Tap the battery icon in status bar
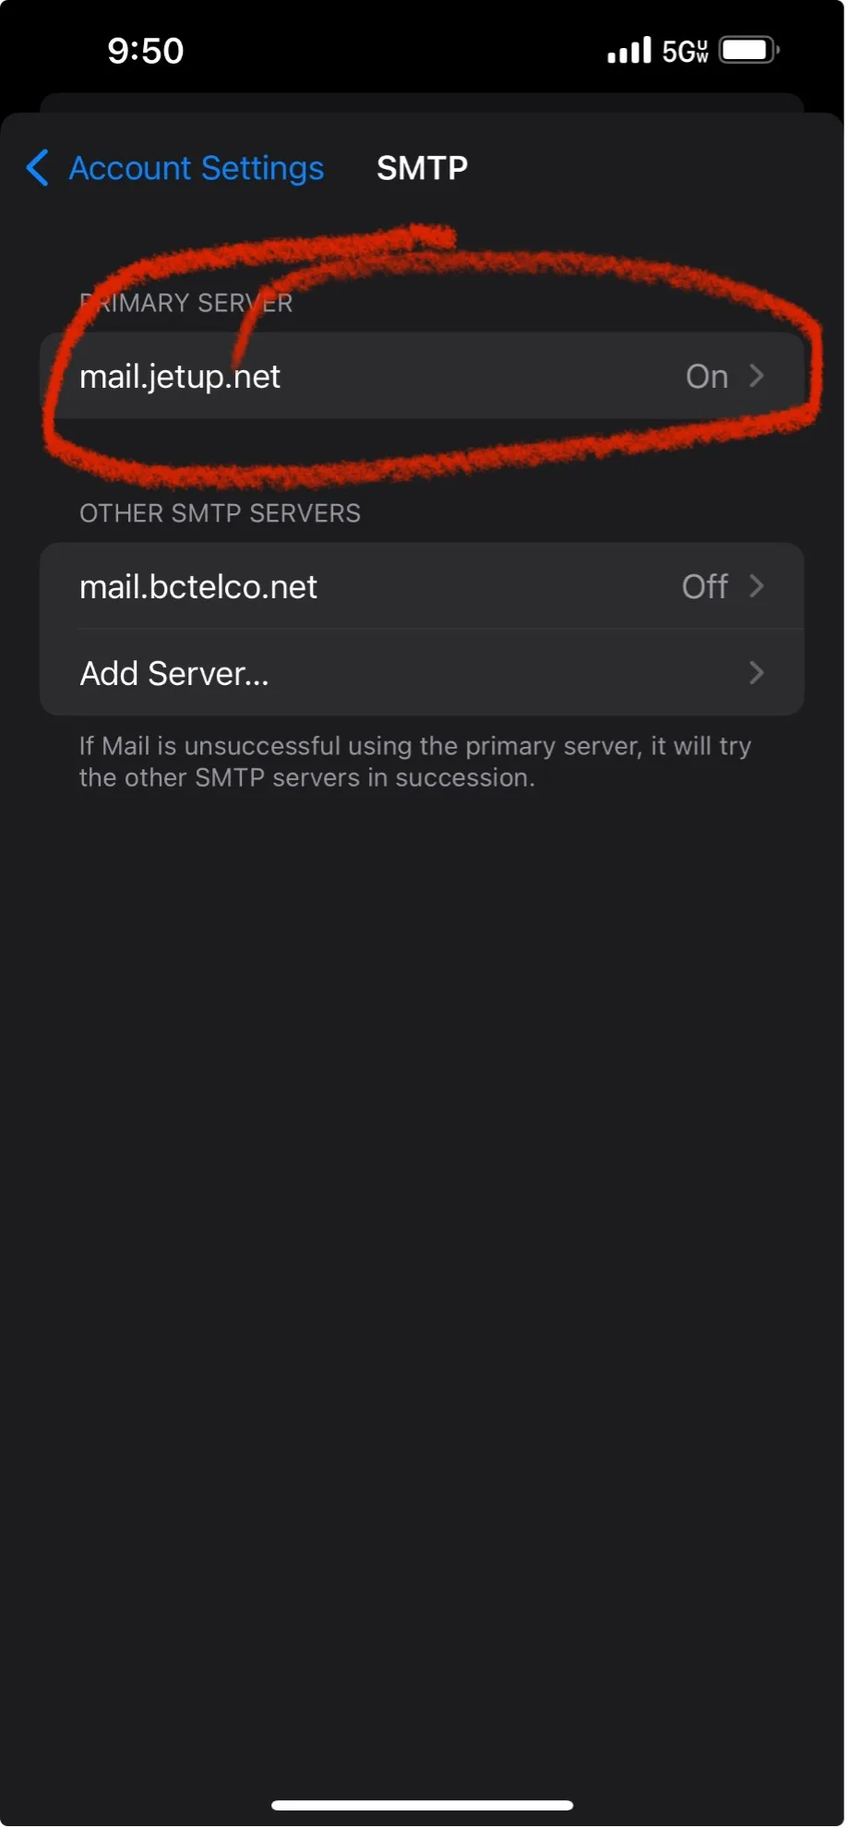This screenshot has height=1828, width=848. click(x=748, y=50)
